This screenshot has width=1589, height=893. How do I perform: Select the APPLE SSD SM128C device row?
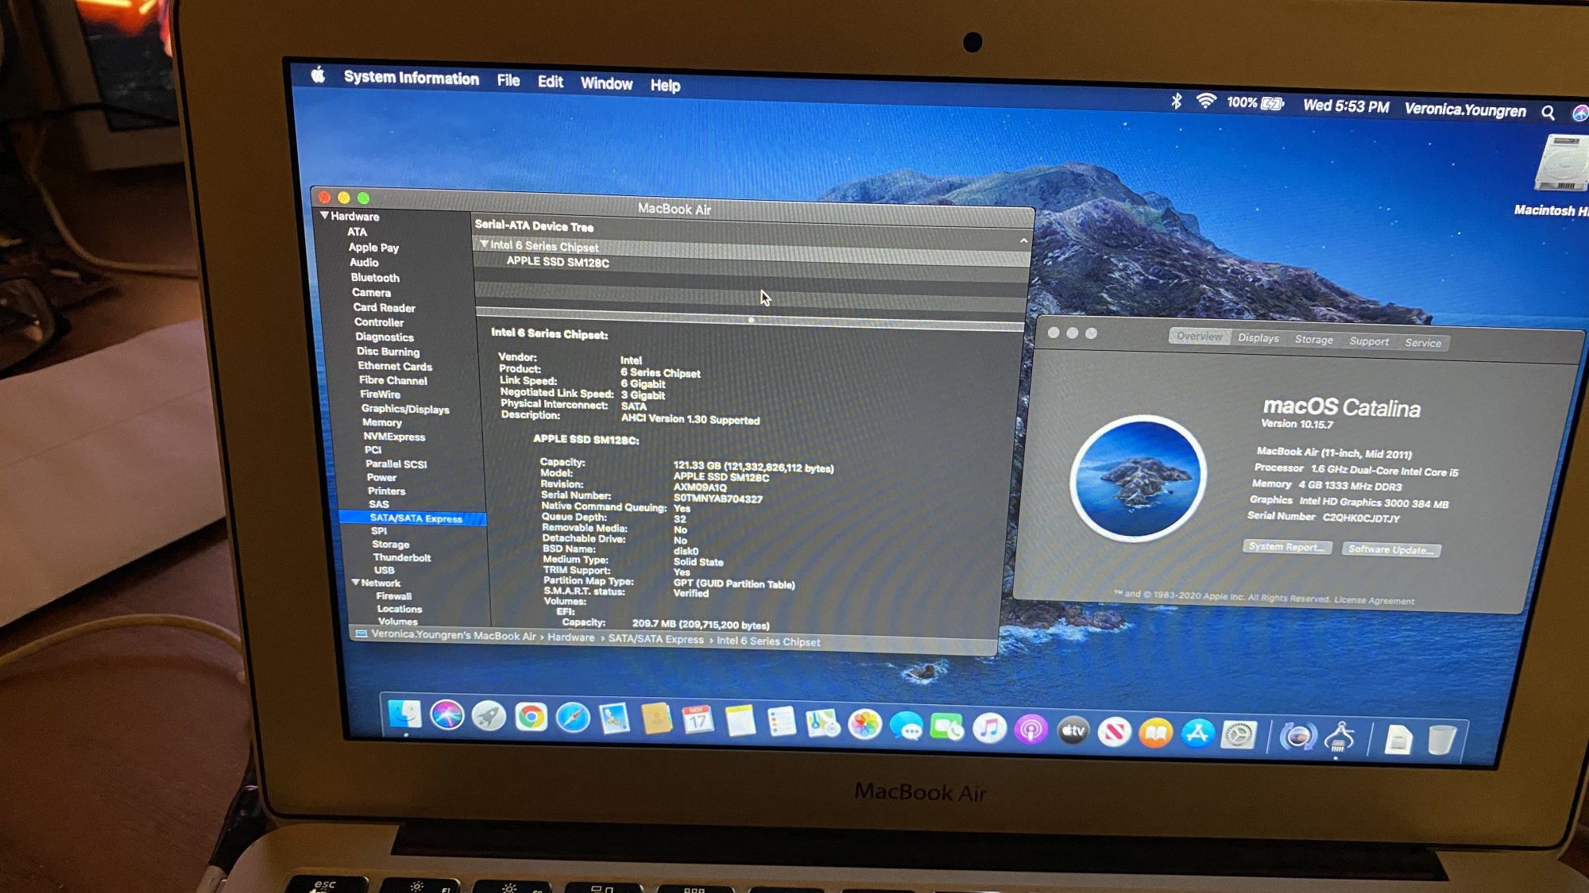pyautogui.click(x=558, y=262)
